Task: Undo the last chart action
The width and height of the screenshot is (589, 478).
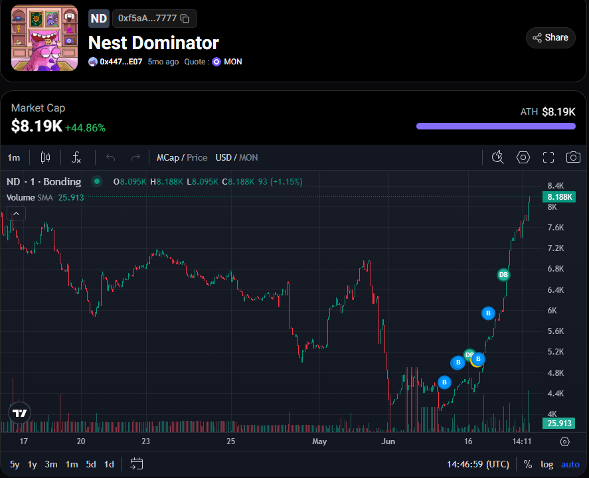Action: pyautogui.click(x=110, y=157)
